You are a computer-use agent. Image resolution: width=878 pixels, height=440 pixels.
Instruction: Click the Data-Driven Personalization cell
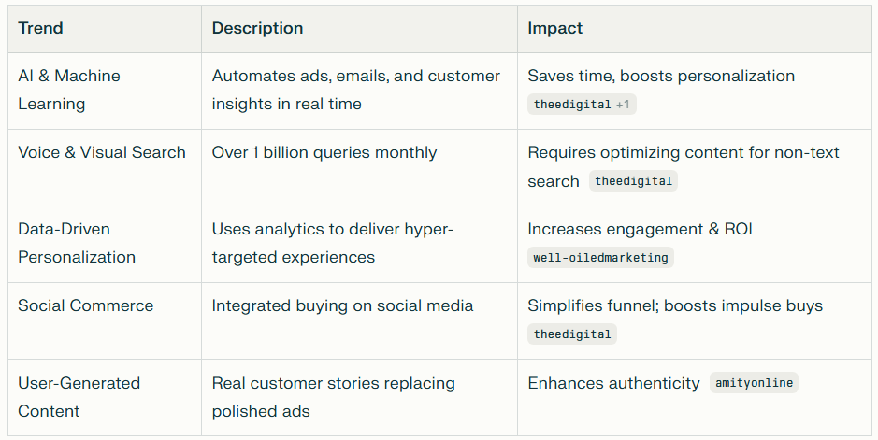tap(77, 243)
